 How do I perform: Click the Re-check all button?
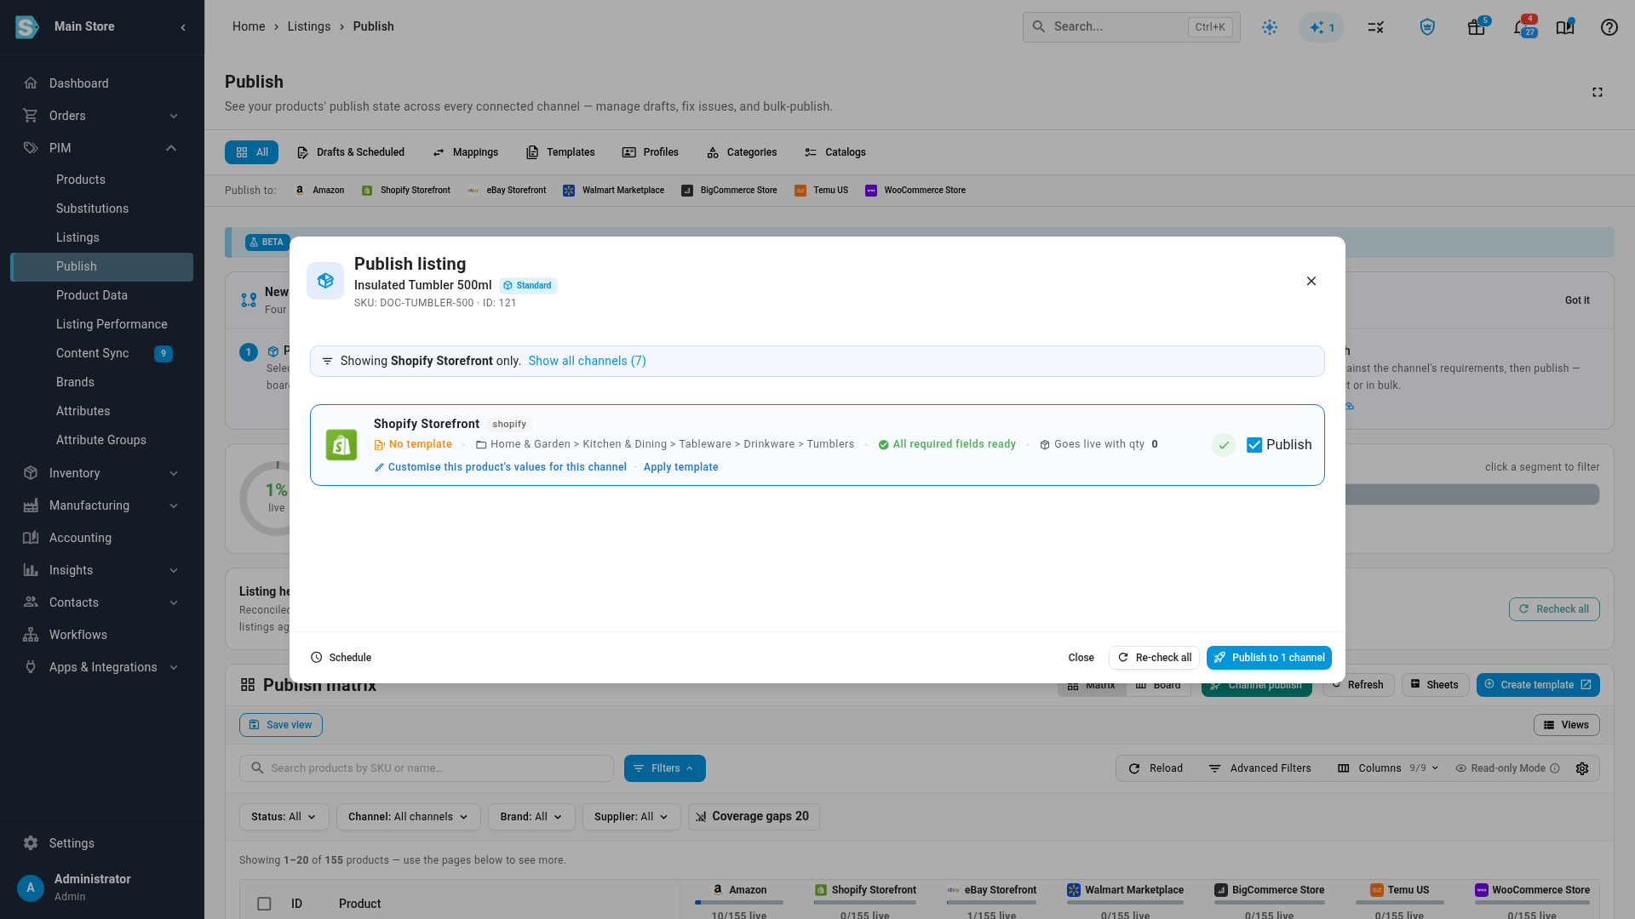(1154, 658)
